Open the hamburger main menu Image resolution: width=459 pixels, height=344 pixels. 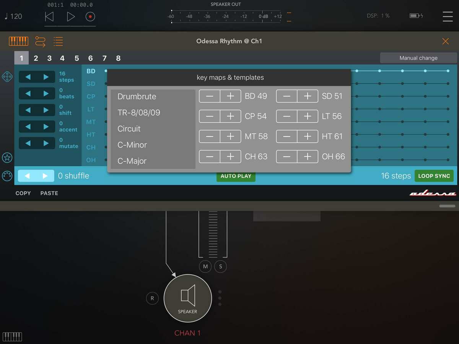pyautogui.click(x=448, y=16)
